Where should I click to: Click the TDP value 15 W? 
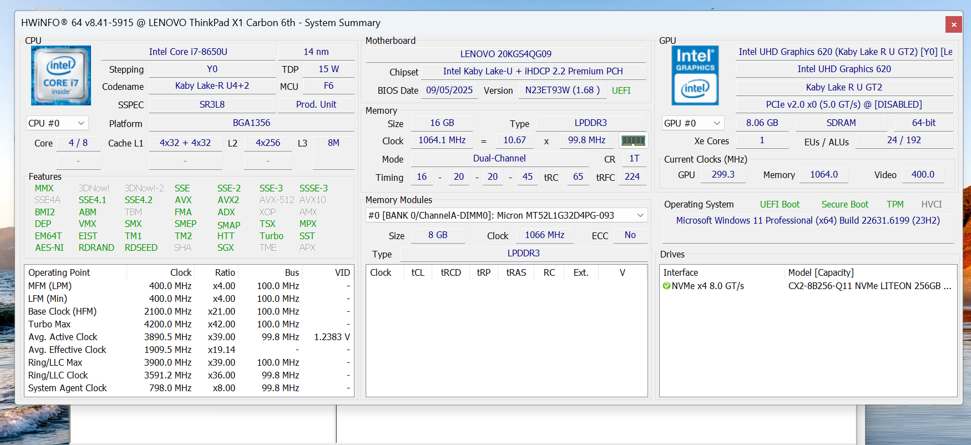click(329, 69)
